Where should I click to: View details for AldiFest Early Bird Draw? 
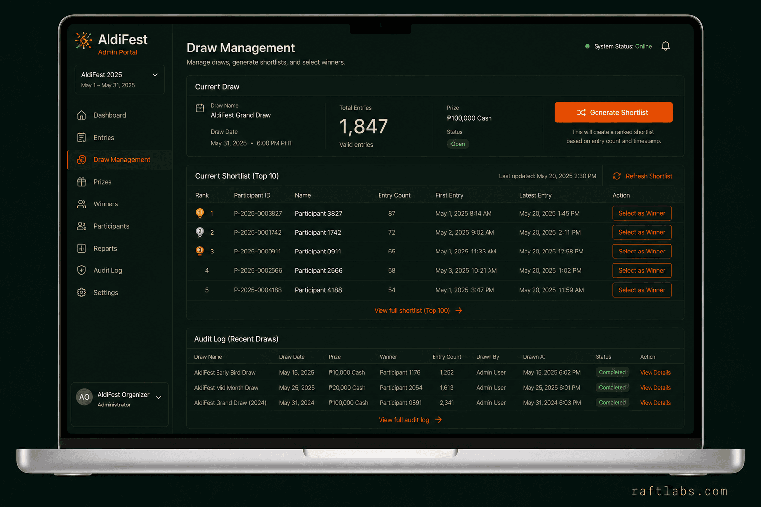[x=655, y=373]
